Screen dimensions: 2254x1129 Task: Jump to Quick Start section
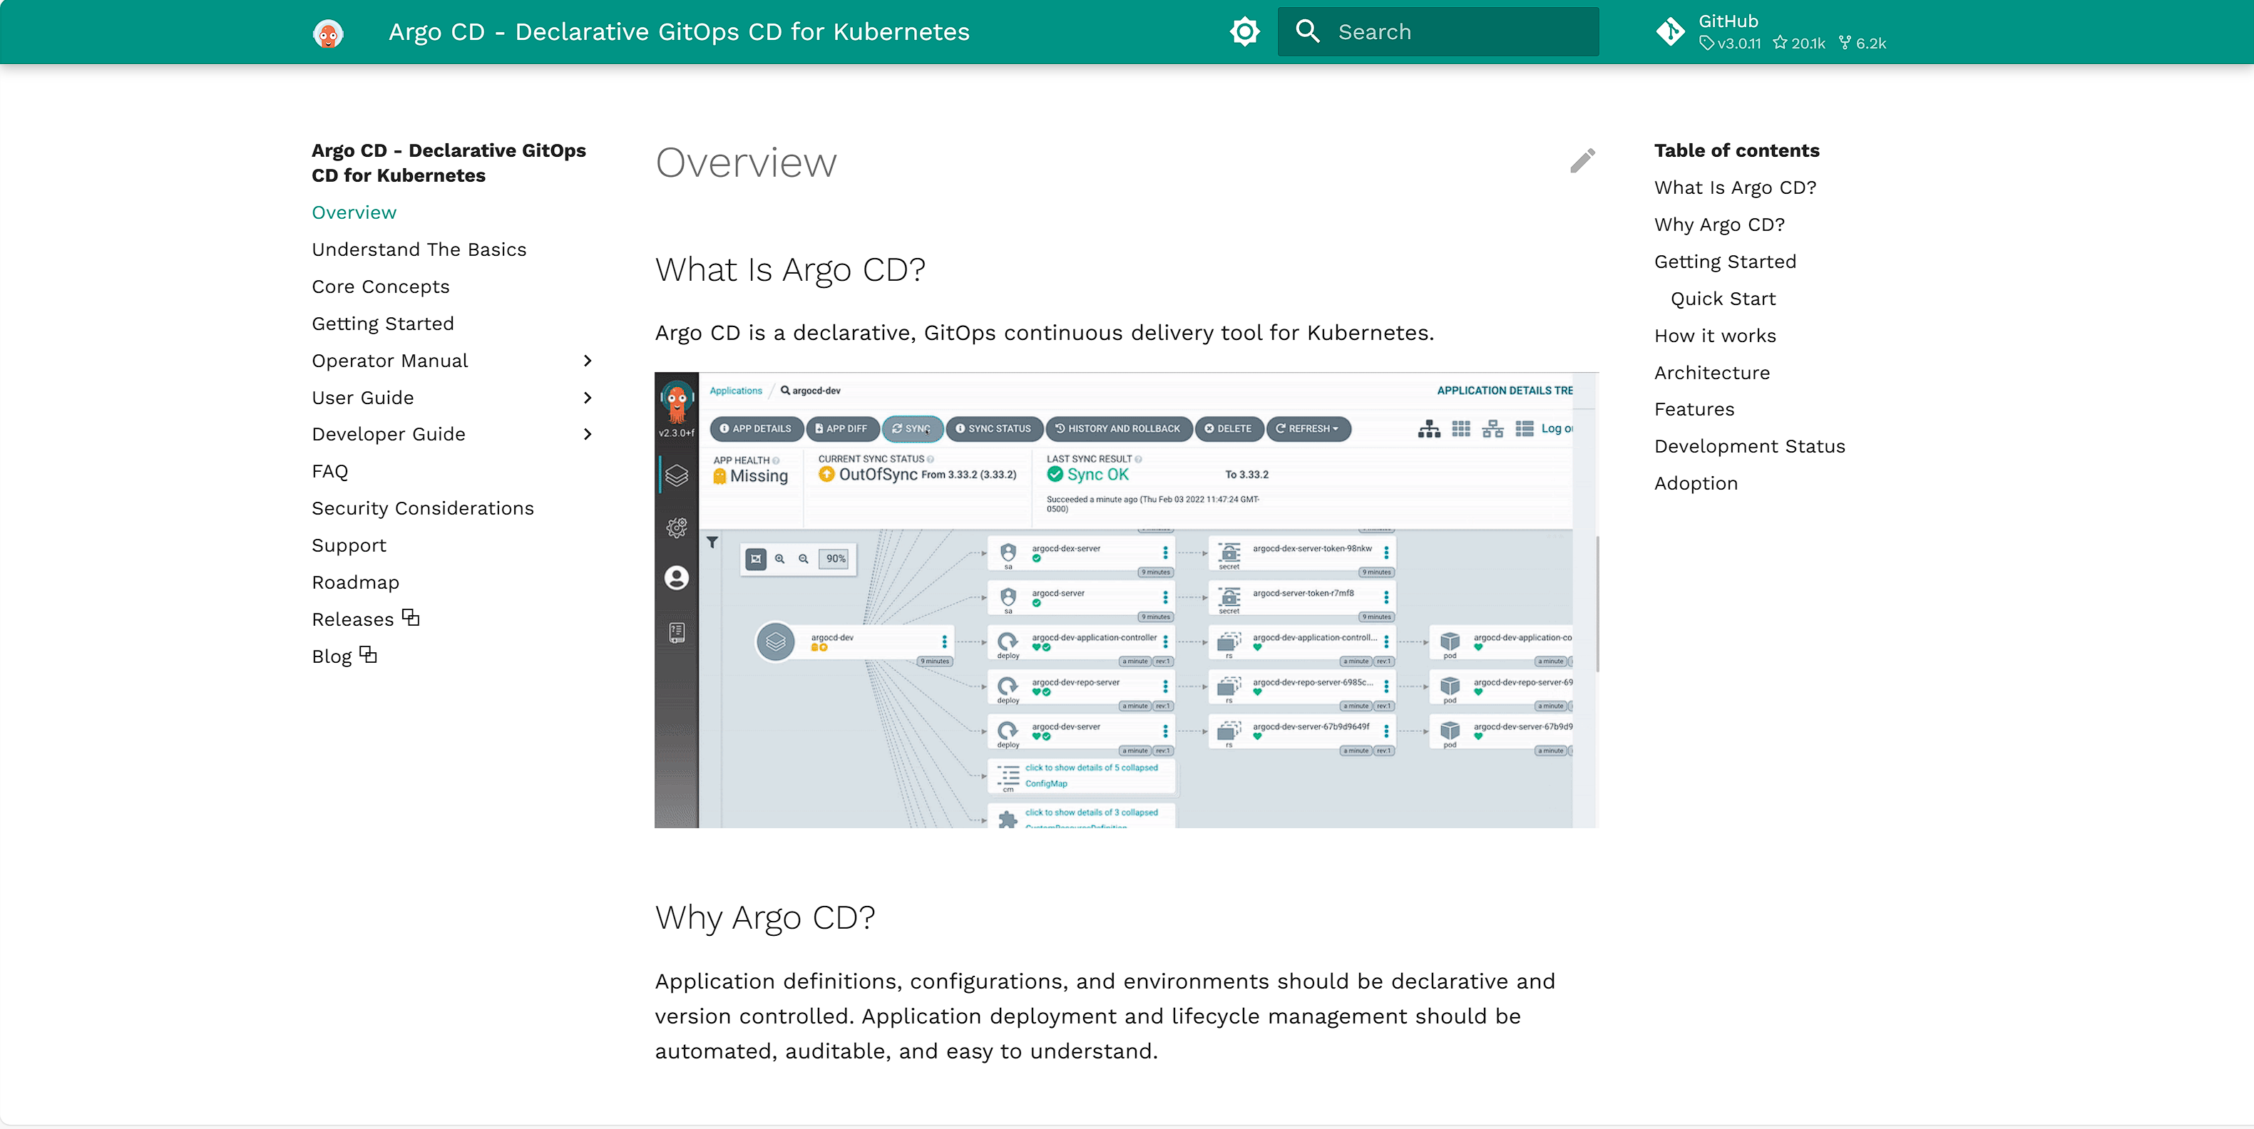tap(1723, 299)
